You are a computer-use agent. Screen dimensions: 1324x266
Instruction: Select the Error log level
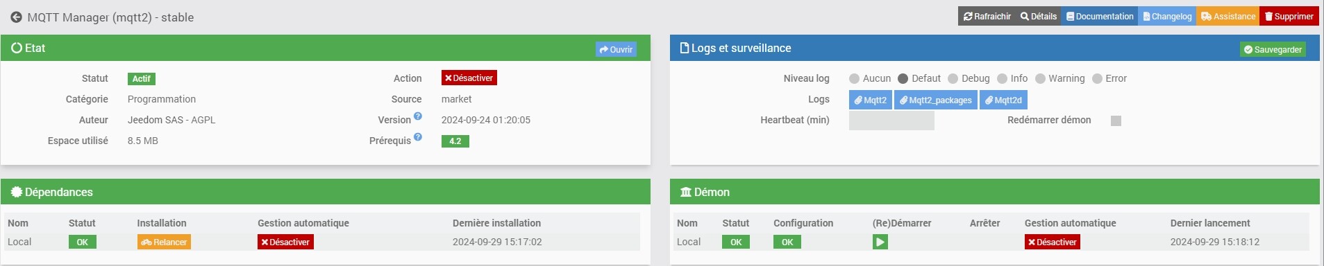pos(1097,78)
